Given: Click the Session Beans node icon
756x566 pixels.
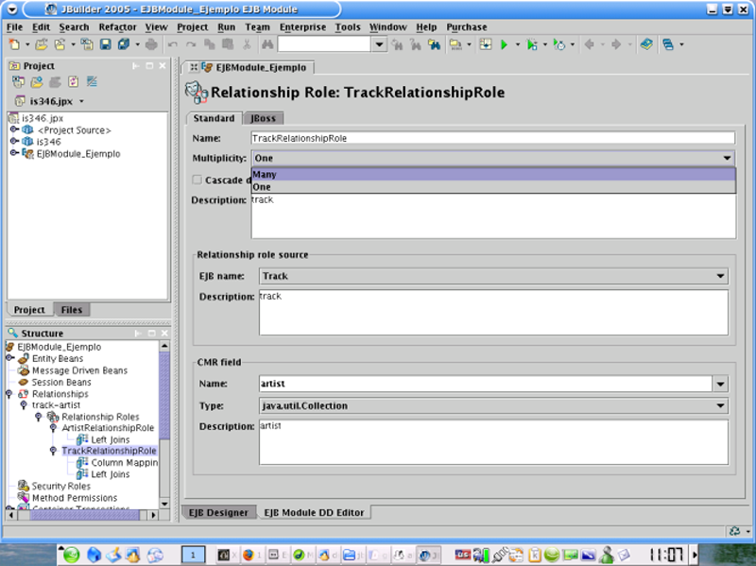Looking at the screenshot, I should click(x=24, y=383).
